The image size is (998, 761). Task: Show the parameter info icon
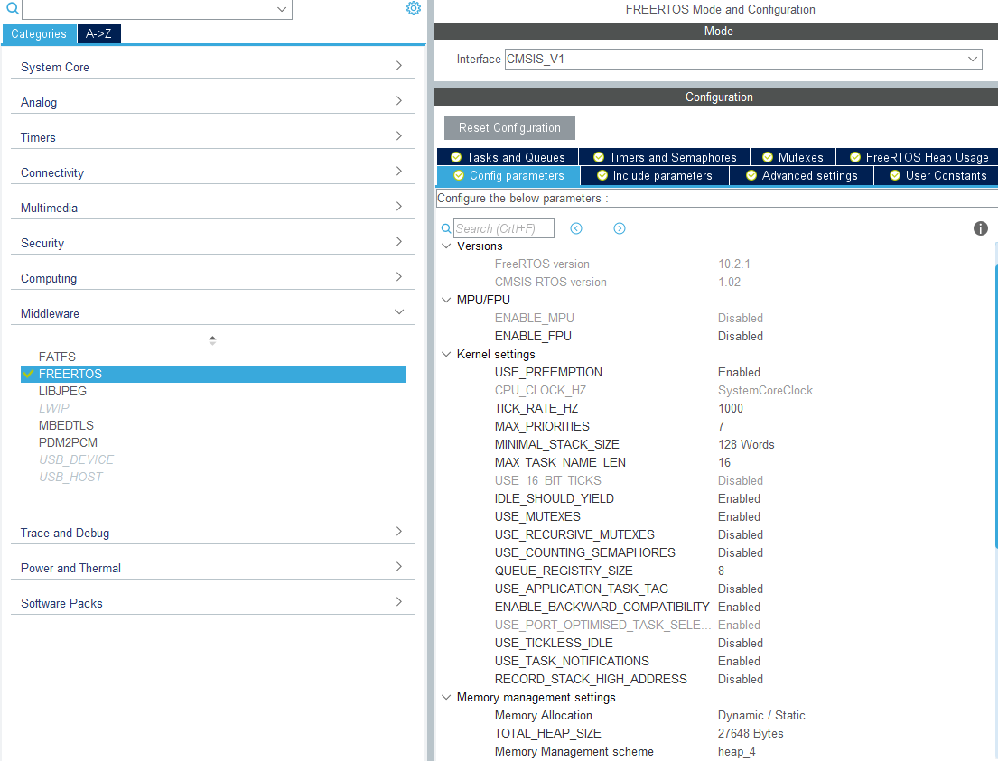[980, 228]
